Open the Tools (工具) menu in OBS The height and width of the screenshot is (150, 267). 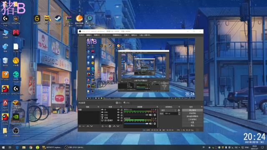pyautogui.click(x=126, y=35)
